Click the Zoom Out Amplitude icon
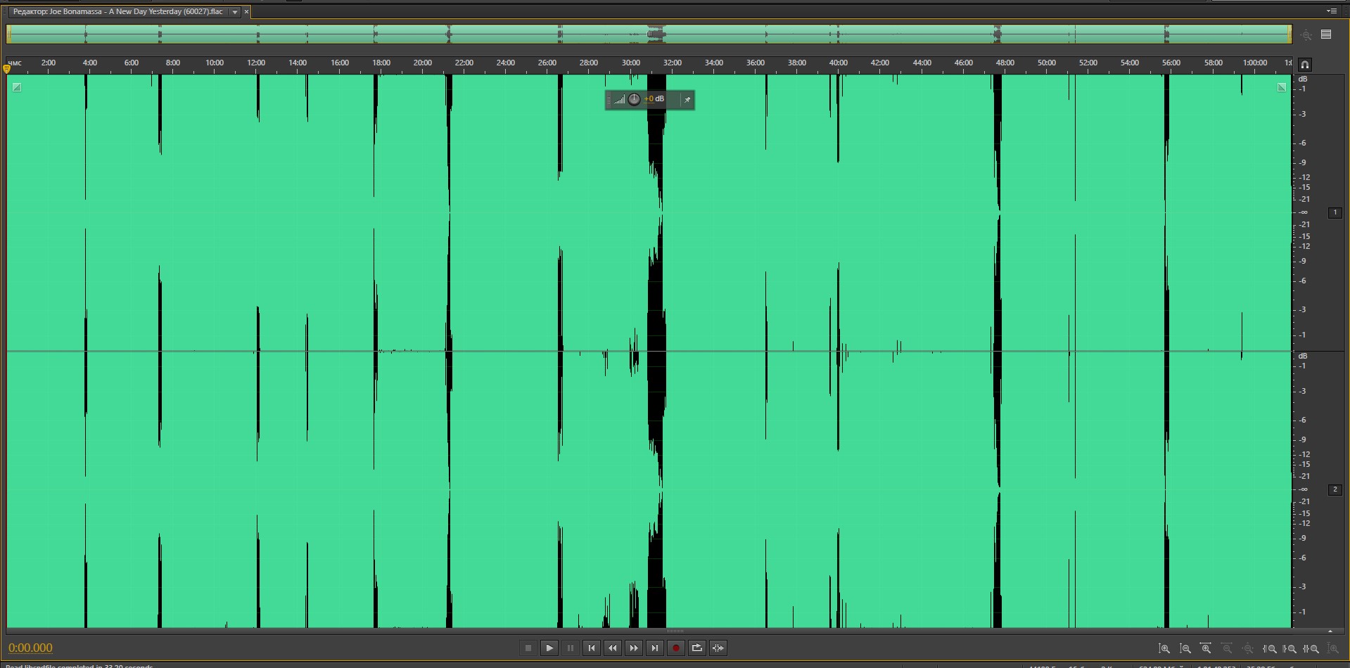The height and width of the screenshot is (668, 1350). tap(1185, 649)
